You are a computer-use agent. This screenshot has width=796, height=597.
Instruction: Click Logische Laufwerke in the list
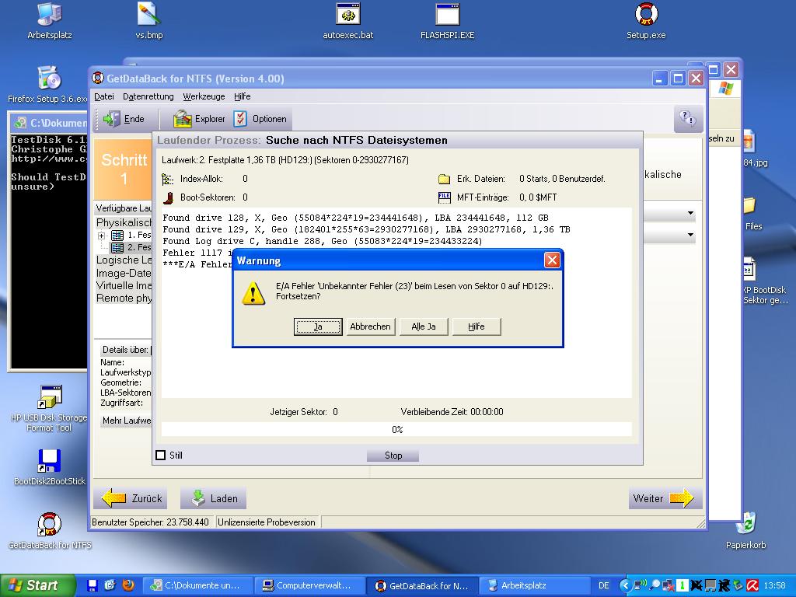pos(124,260)
